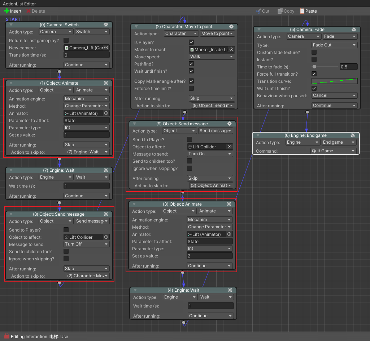
Task: Open After running dropdown in node (7)
Action: (86, 196)
